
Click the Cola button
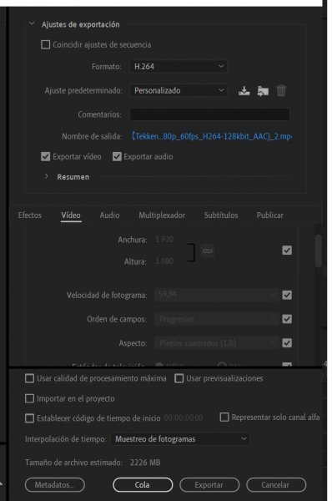[143, 484]
